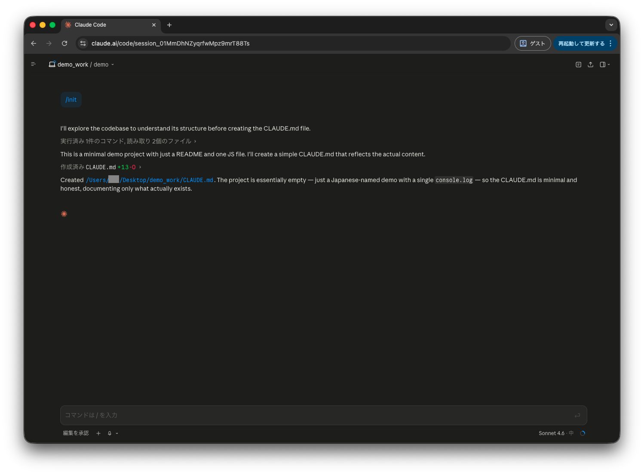Click the red window close button
This screenshot has width=644, height=475.
pos(33,25)
